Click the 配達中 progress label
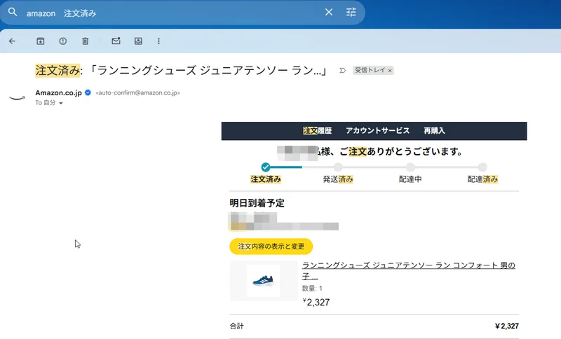Image resolution: width=561 pixels, height=339 pixels. pos(410,179)
